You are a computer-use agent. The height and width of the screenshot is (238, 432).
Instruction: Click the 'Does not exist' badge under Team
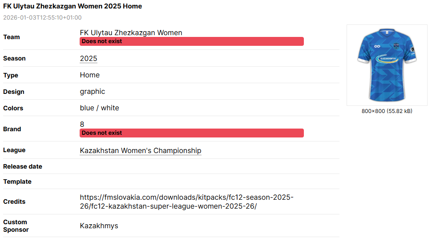191,41
